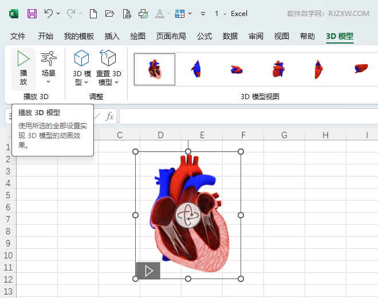Open the 绘图 ribbon tab
The width and height of the screenshot is (378, 298).
(x=137, y=36)
